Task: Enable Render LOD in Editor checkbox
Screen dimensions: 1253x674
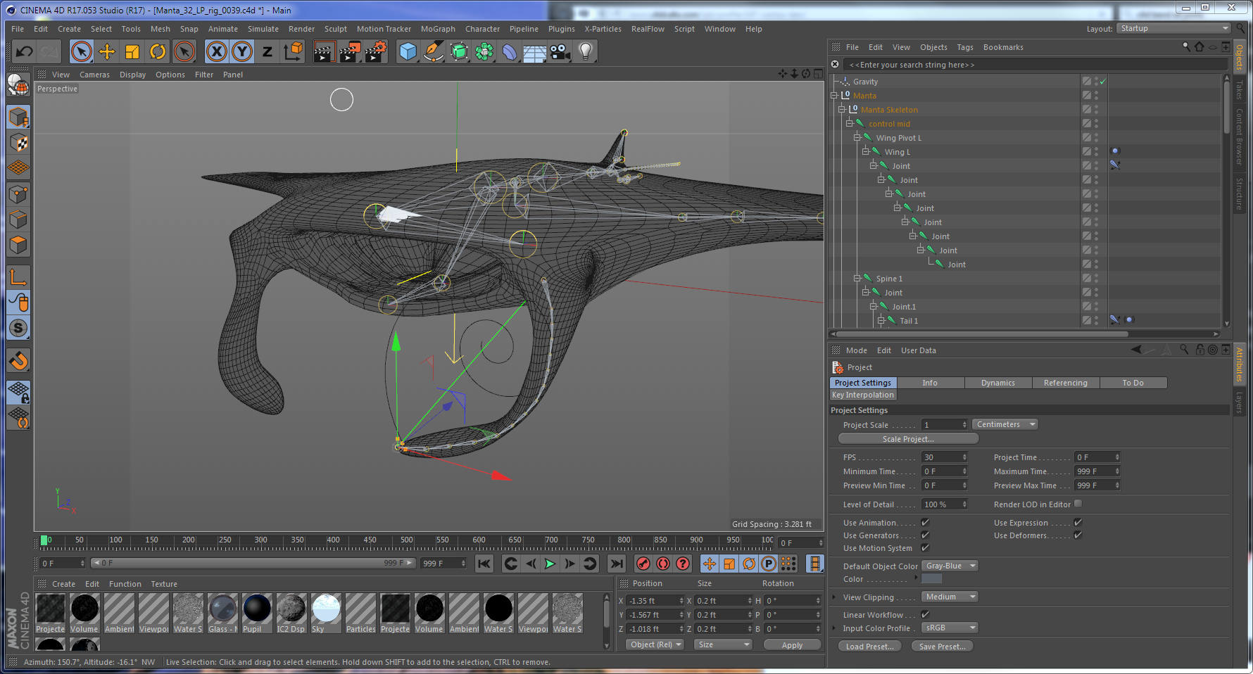Action: [x=1078, y=504]
